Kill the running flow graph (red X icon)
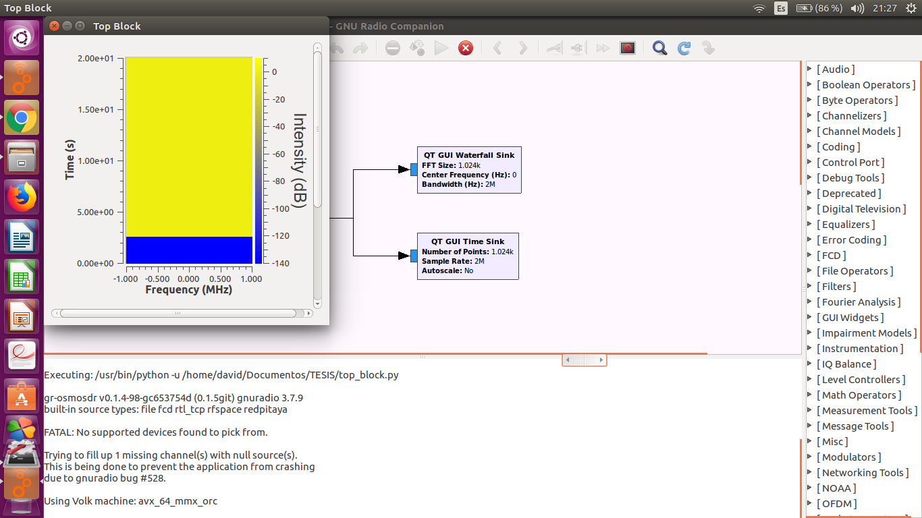922x518 pixels. pos(465,48)
